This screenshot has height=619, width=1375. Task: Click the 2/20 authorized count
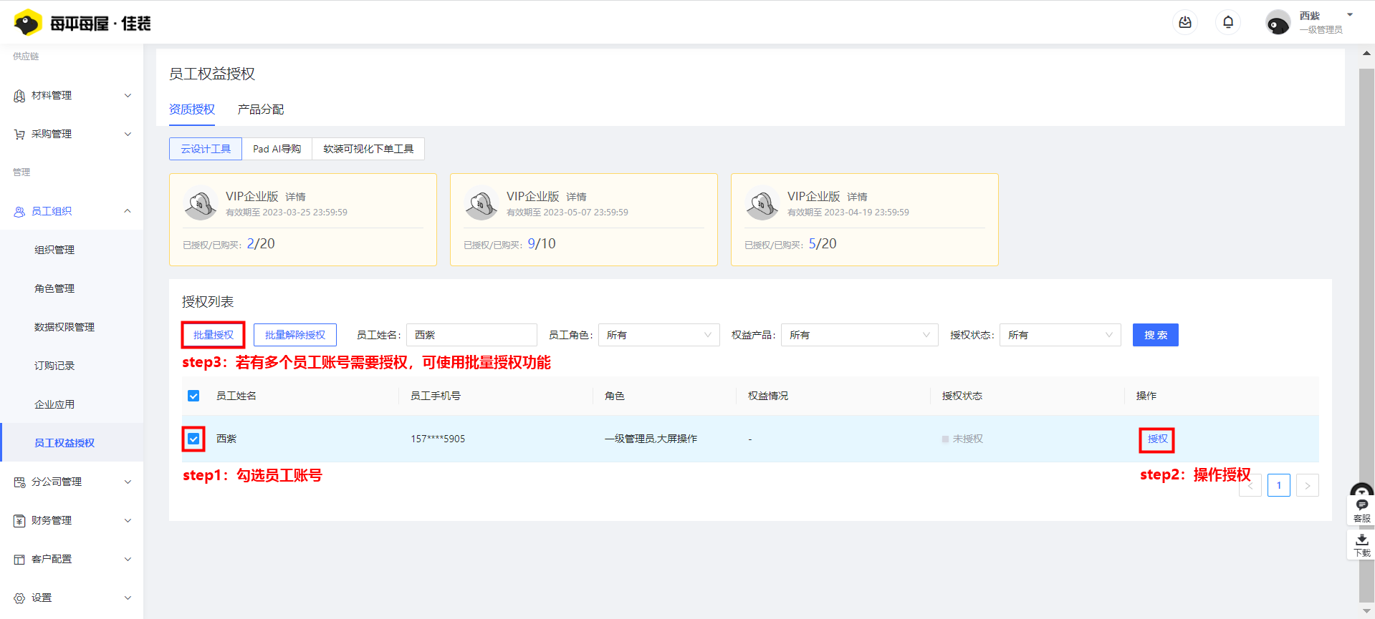[261, 244]
